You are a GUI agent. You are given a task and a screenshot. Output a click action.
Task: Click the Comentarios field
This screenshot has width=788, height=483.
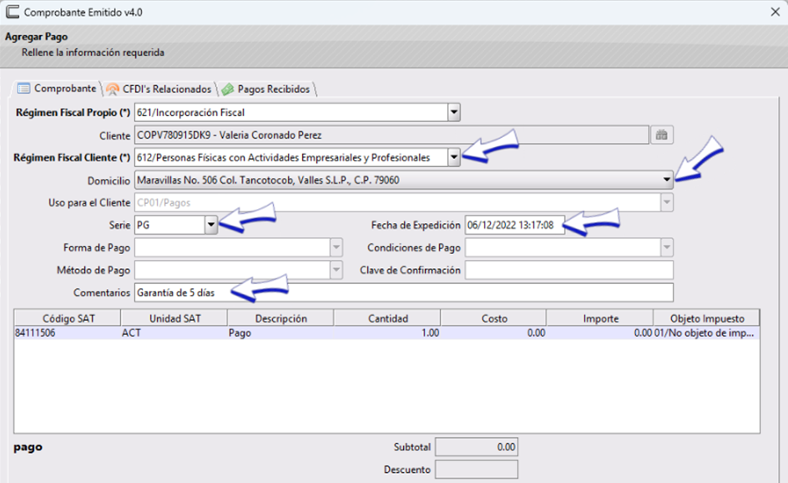point(403,292)
